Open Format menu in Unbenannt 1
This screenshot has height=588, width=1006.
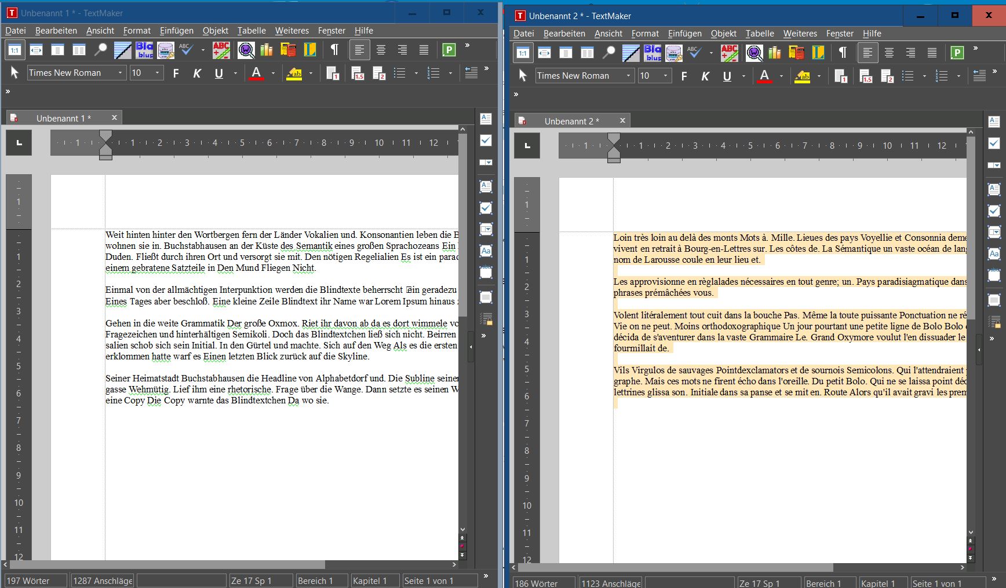[137, 31]
